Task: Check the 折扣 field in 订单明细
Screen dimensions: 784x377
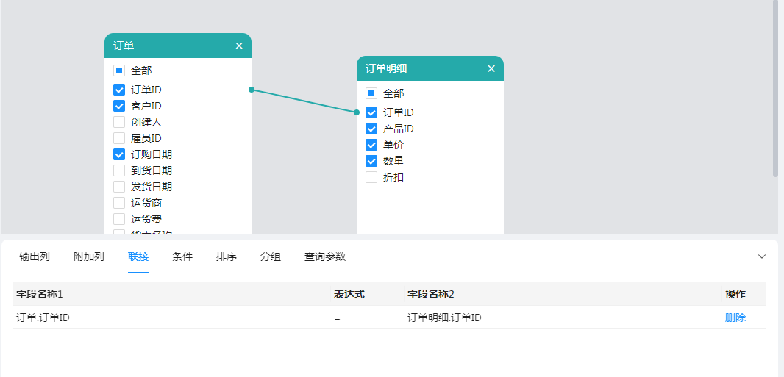Action: click(x=371, y=177)
